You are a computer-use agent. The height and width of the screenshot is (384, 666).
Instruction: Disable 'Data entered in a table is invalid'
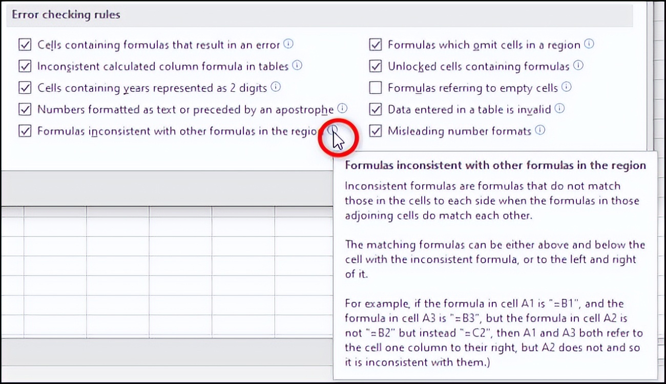(375, 109)
